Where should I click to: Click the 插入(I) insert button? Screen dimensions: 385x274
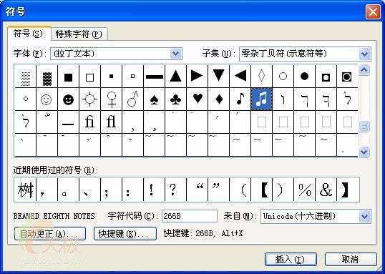(x=291, y=259)
